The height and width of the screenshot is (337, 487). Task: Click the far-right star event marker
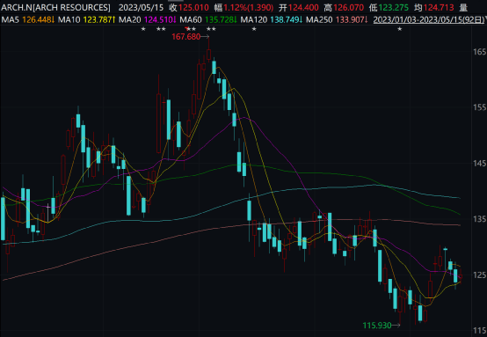click(400, 29)
